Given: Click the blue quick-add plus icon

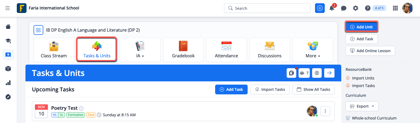Looking at the screenshot, I should tap(320, 8).
